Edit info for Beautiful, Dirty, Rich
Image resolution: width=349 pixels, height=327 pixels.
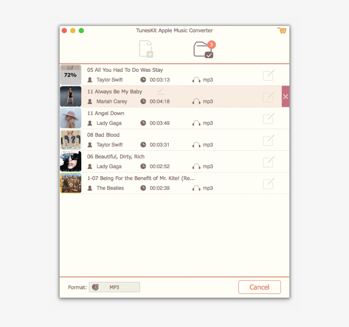pyautogui.click(x=268, y=162)
